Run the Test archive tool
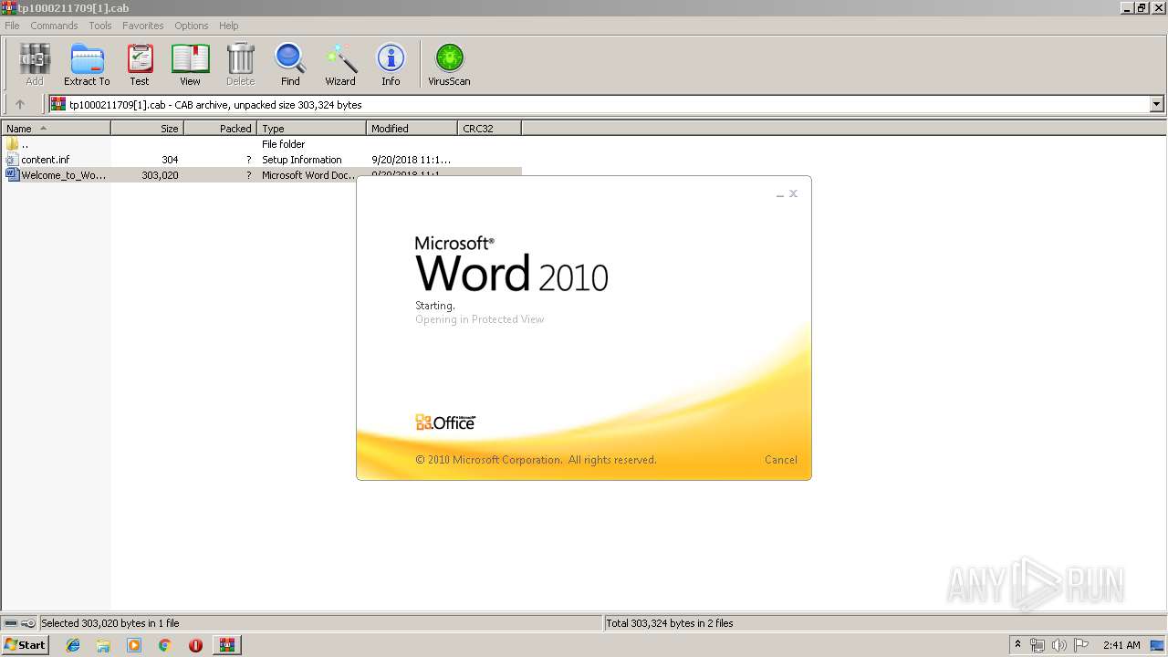Viewport: 1168px width, 657px height. [x=140, y=65]
